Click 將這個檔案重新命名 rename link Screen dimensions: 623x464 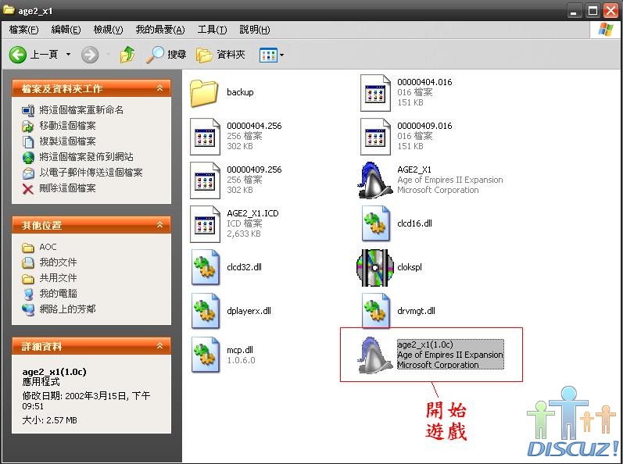coord(81,110)
